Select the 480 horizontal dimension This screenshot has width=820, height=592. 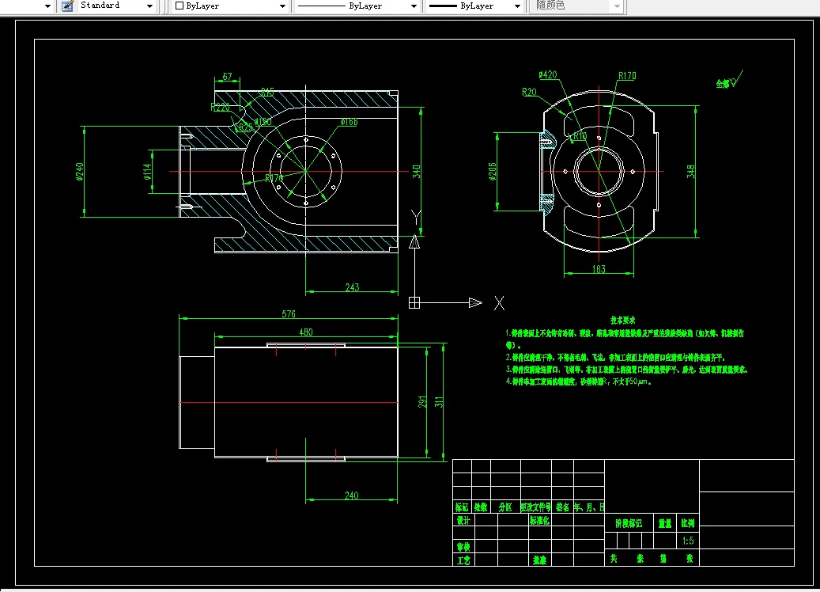click(x=306, y=332)
